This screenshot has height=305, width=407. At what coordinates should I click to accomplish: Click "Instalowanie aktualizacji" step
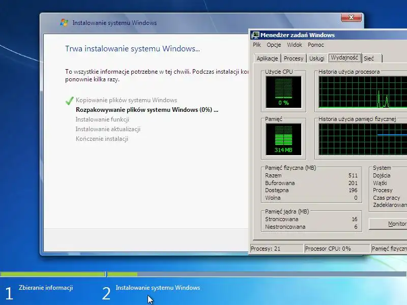pos(108,129)
